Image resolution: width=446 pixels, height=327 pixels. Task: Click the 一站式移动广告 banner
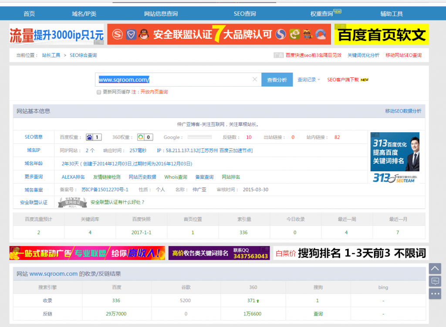point(87,253)
